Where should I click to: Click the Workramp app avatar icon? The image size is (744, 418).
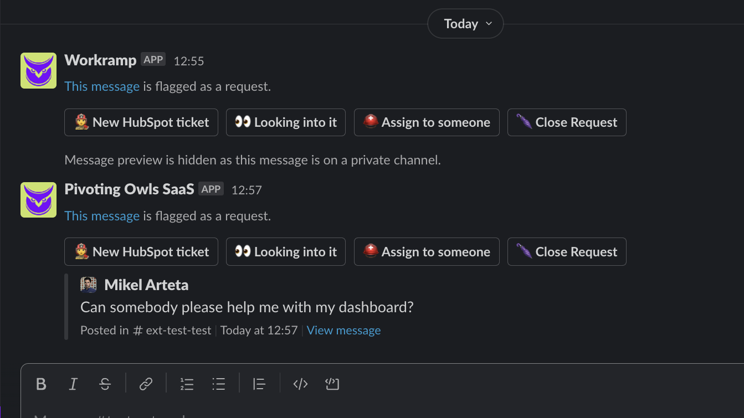(x=38, y=70)
